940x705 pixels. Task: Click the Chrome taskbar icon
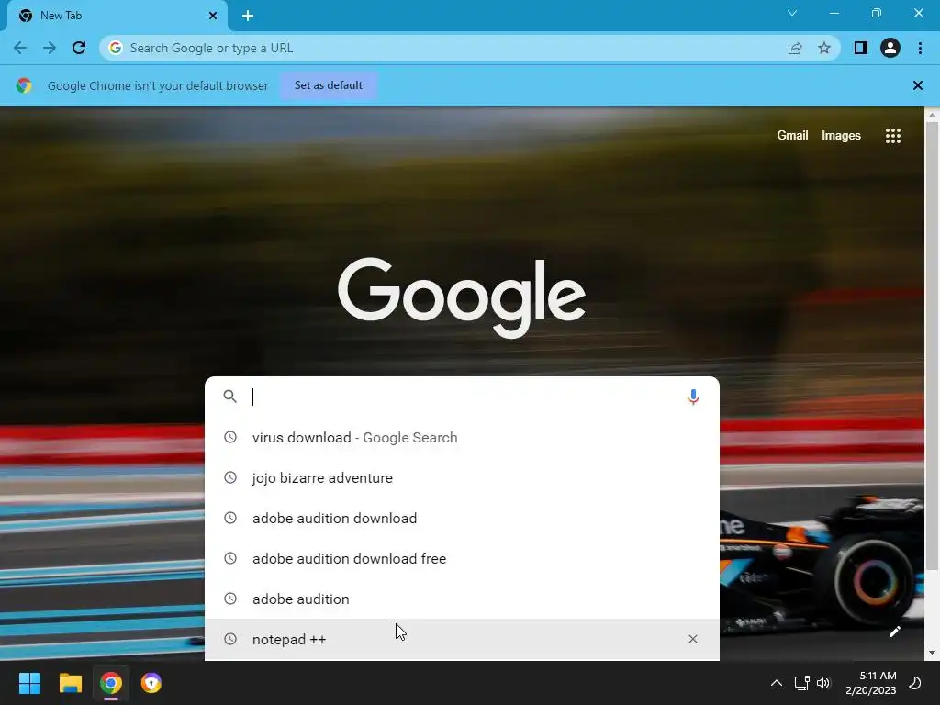[111, 683]
